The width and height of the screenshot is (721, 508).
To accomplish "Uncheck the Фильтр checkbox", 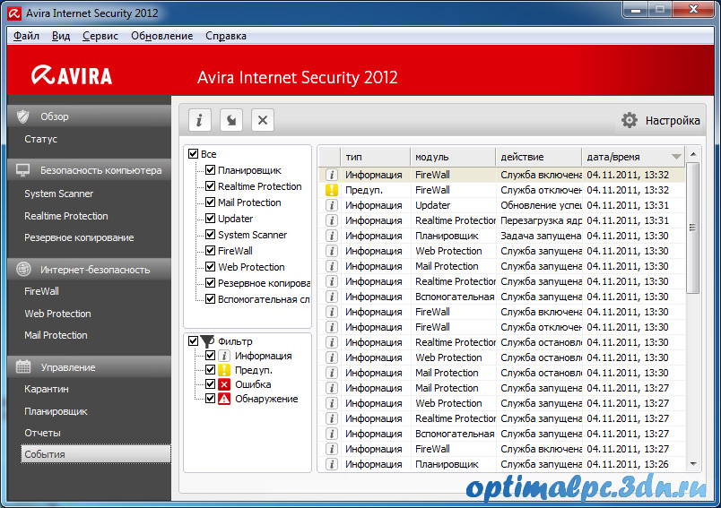I will click(x=193, y=341).
